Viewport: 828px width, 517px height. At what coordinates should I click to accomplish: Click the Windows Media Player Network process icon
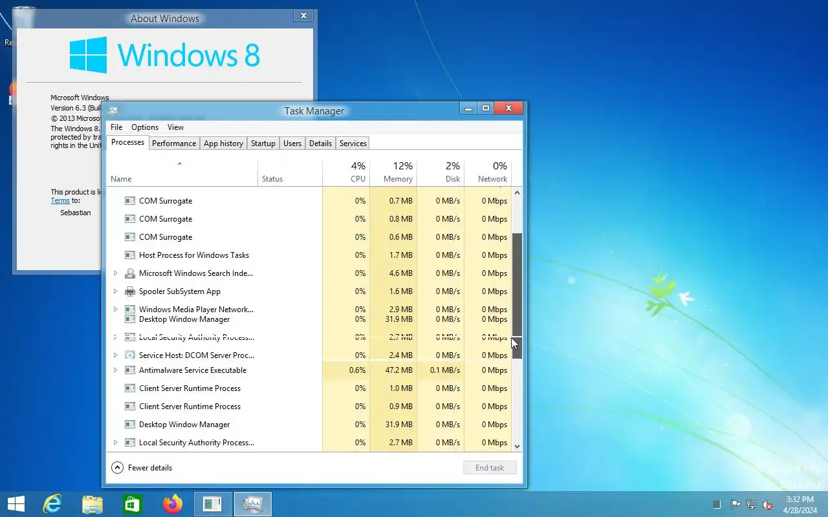129,310
